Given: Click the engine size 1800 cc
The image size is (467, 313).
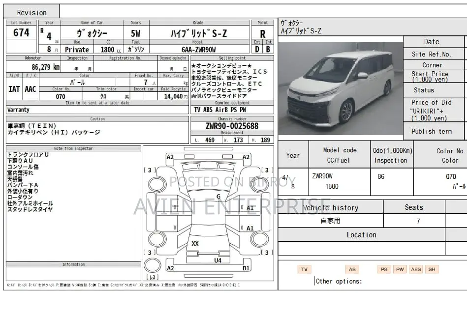Looking at the screenshot, I should coord(111,50).
